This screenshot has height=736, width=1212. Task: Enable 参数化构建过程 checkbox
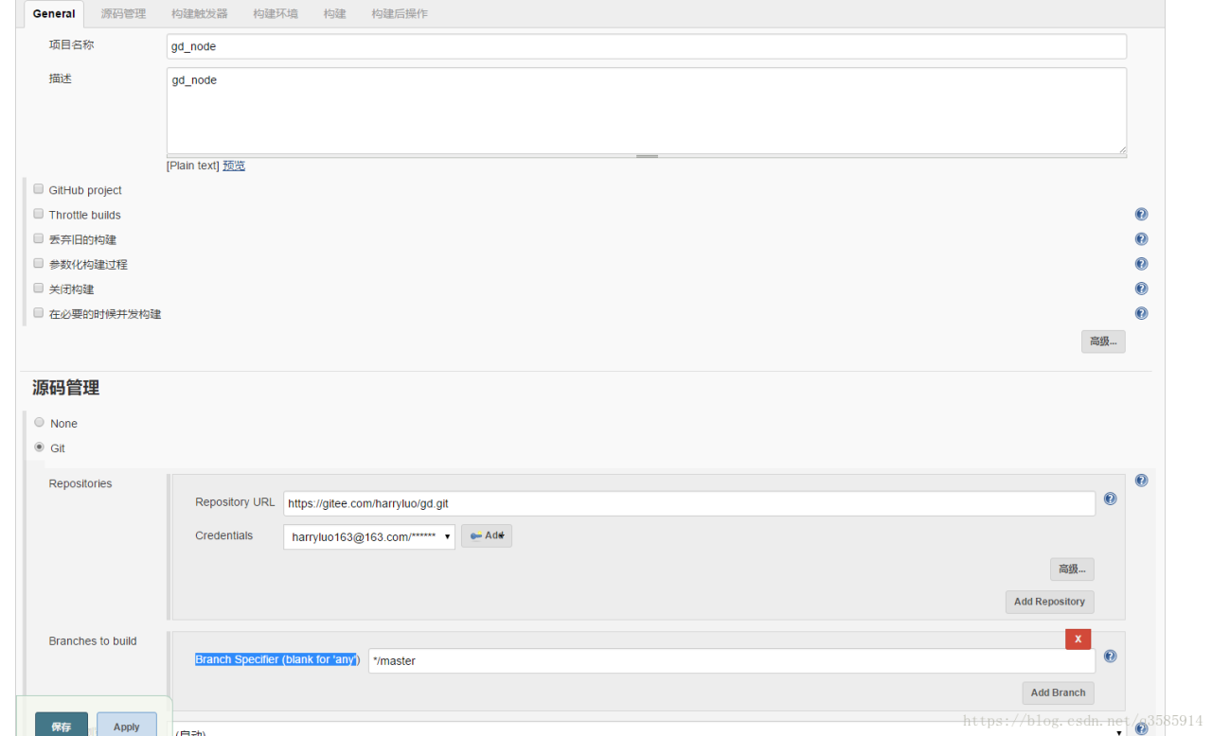[x=39, y=263]
